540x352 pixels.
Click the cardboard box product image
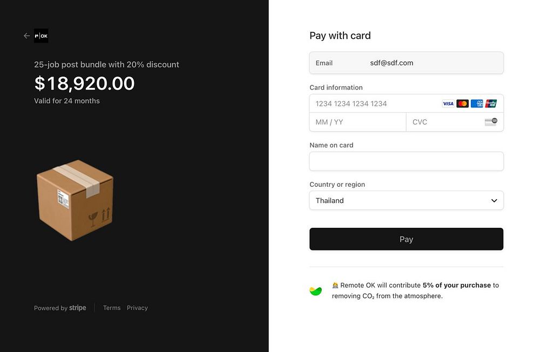coord(75,200)
